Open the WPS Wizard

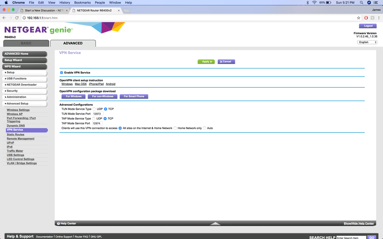25,66
